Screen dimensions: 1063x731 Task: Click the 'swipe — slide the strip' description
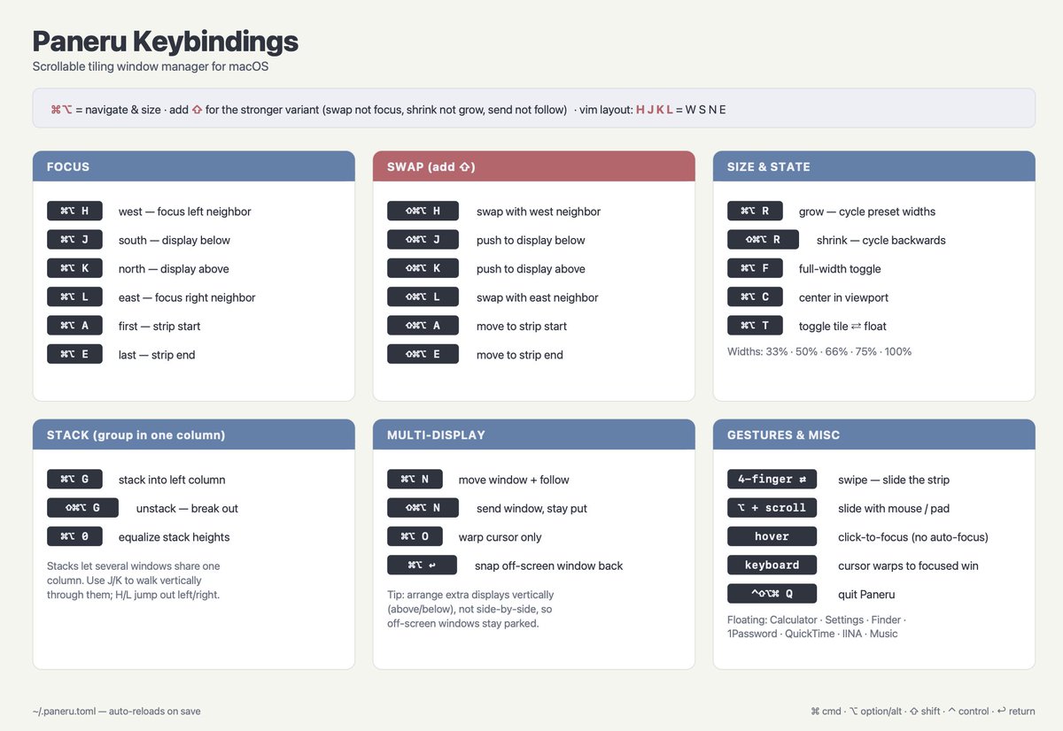(894, 480)
